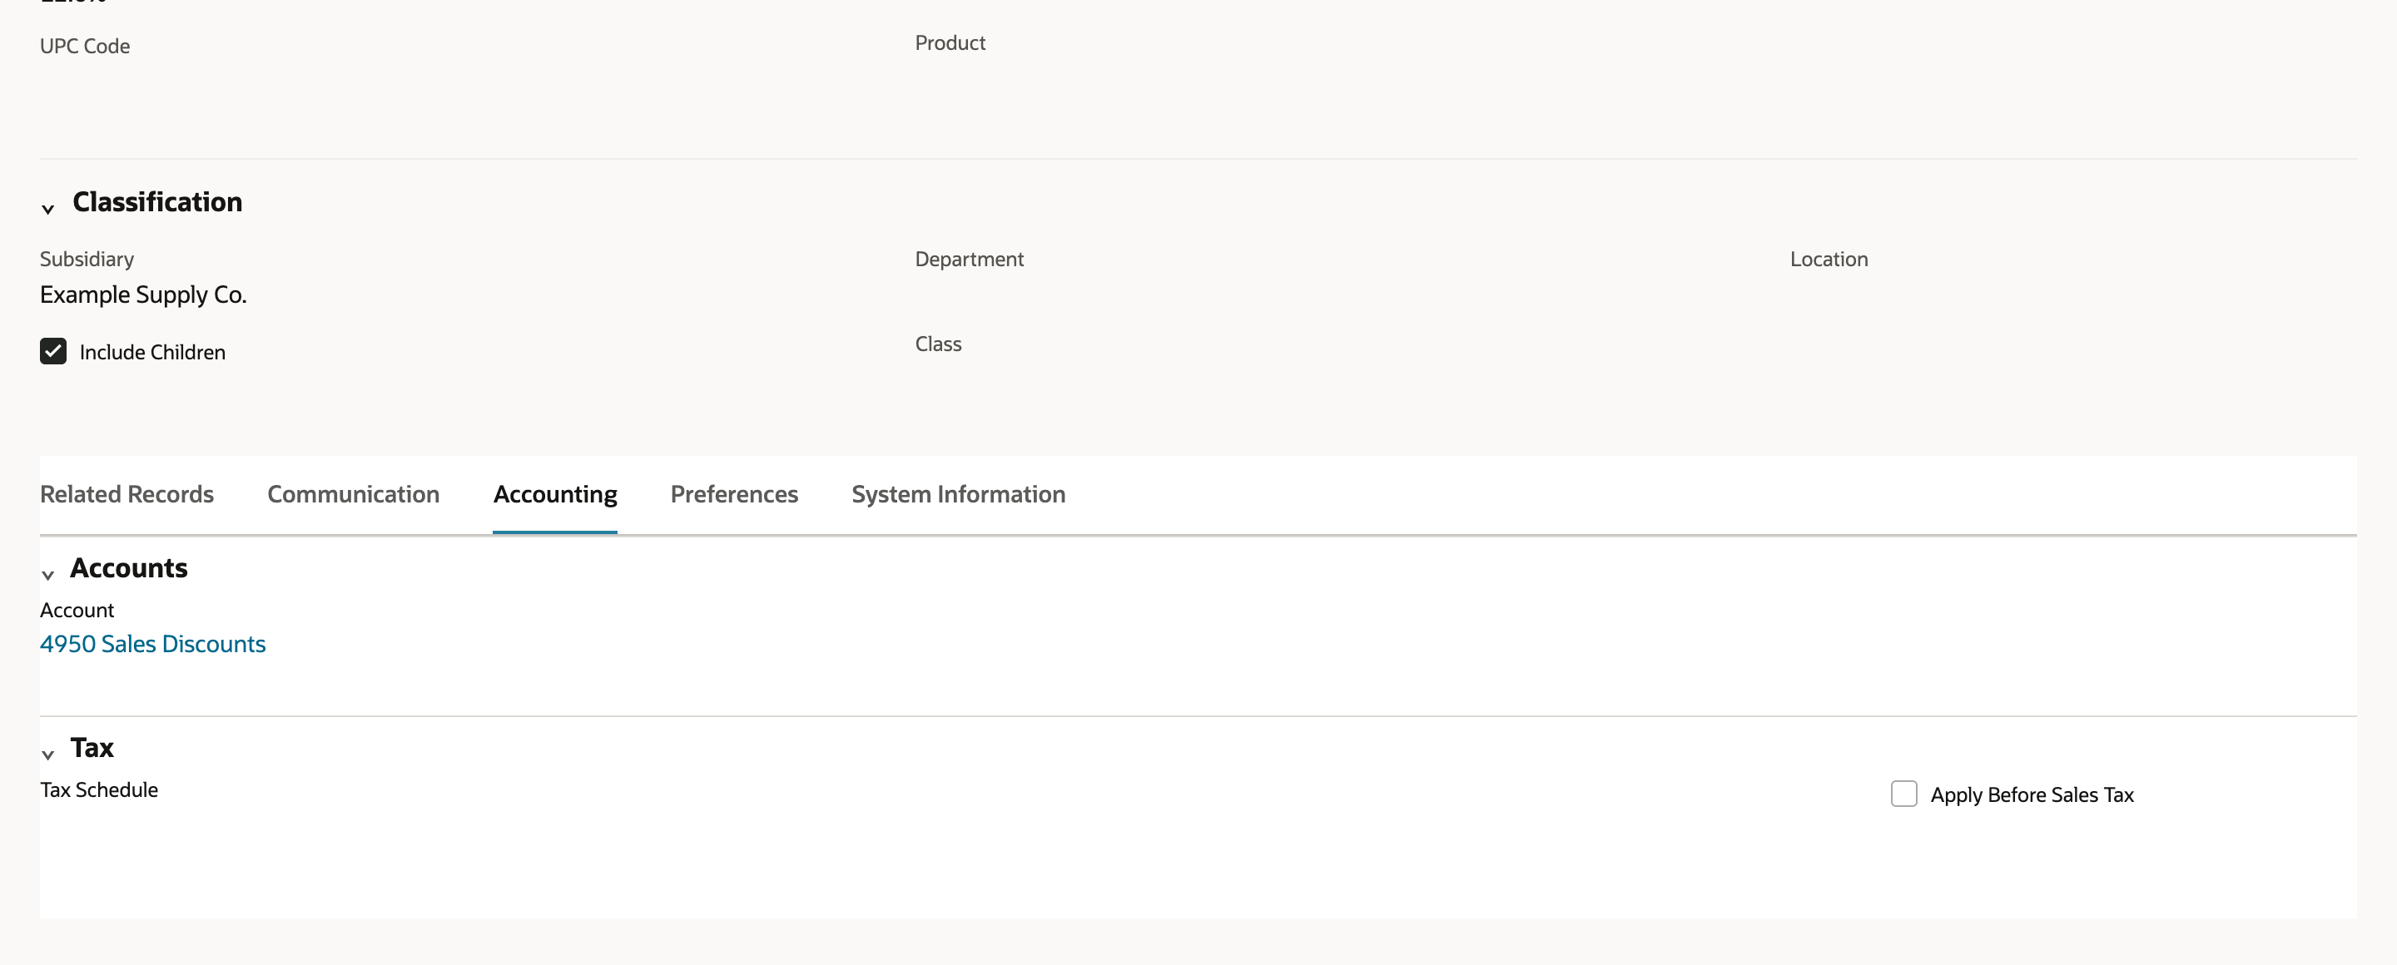Click the Class field label
This screenshot has height=965, width=2397.
click(938, 344)
